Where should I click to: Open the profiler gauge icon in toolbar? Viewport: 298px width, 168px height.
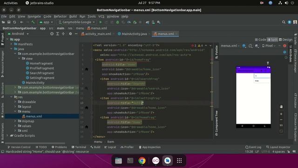click(x=129, y=22)
